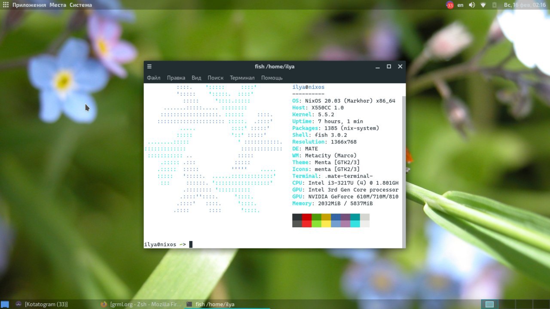Click the Theme: Menta [GTK2/3] line

[x=326, y=162]
